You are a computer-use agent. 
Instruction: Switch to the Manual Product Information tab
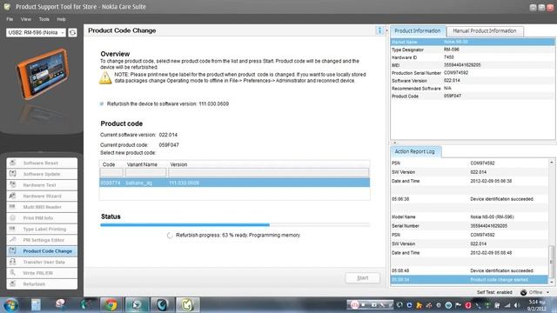pos(485,31)
